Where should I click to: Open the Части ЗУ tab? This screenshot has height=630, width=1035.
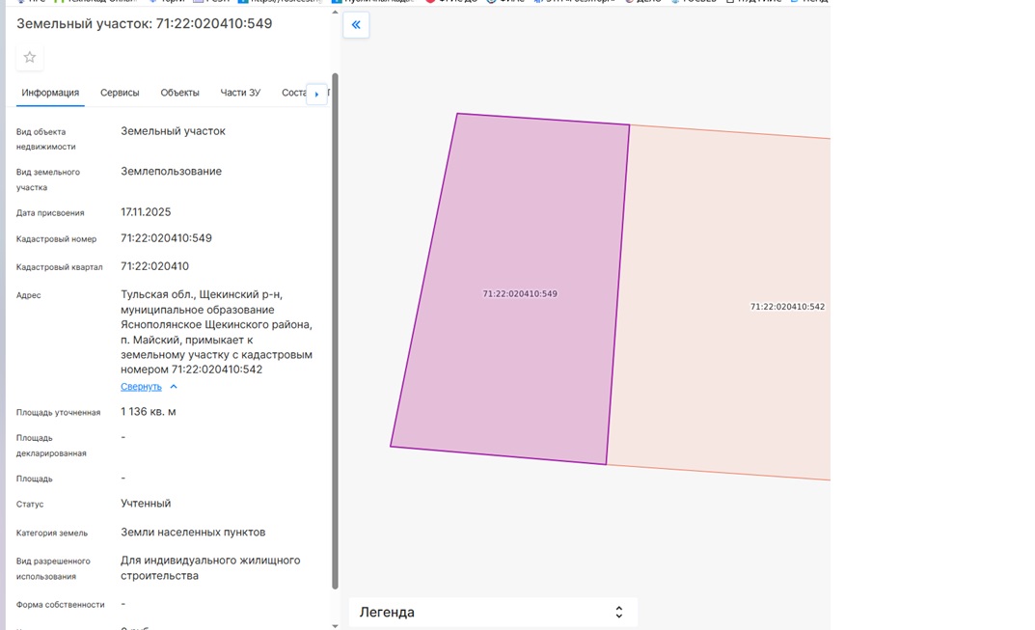[240, 93]
